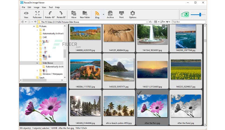Collapse the Slide Shows folder
Image resolution: width=225 pixels, height=130 pixels.
pos(37,63)
